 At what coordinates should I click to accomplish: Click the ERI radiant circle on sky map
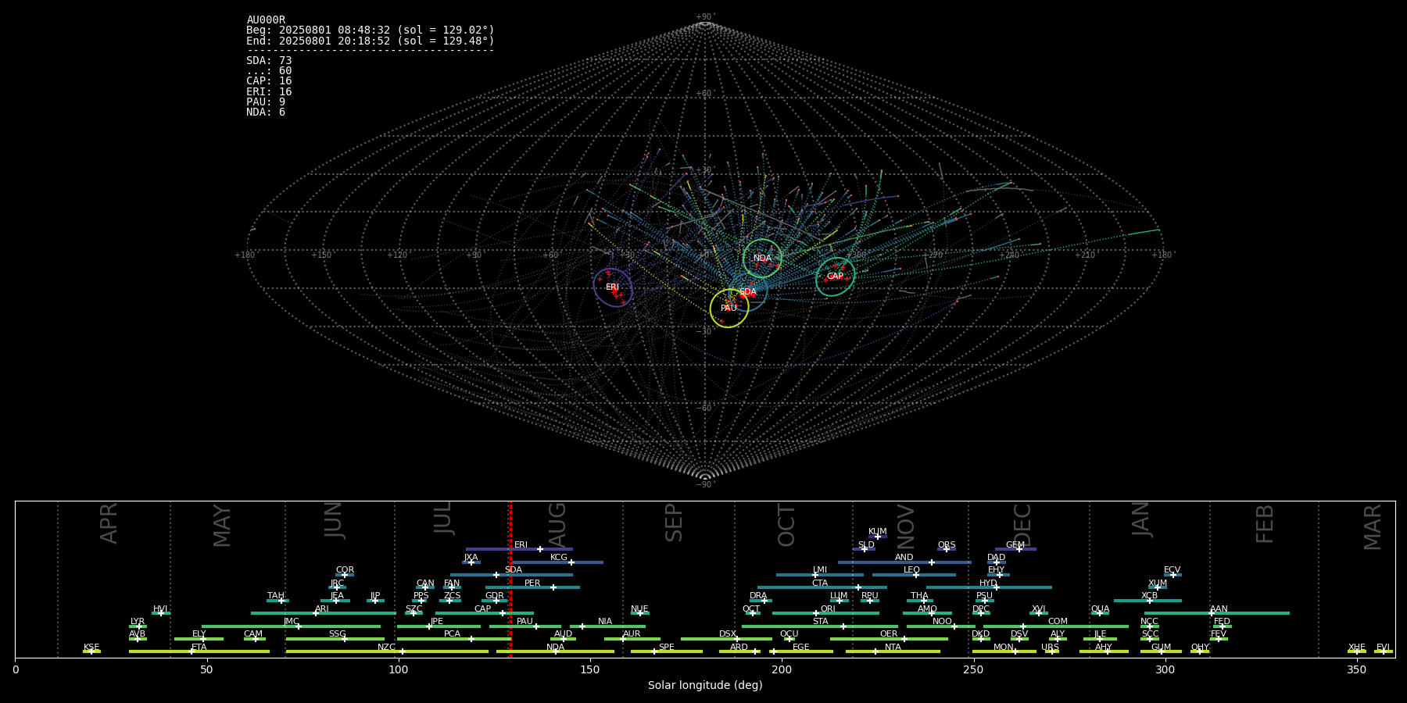click(613, 287)
